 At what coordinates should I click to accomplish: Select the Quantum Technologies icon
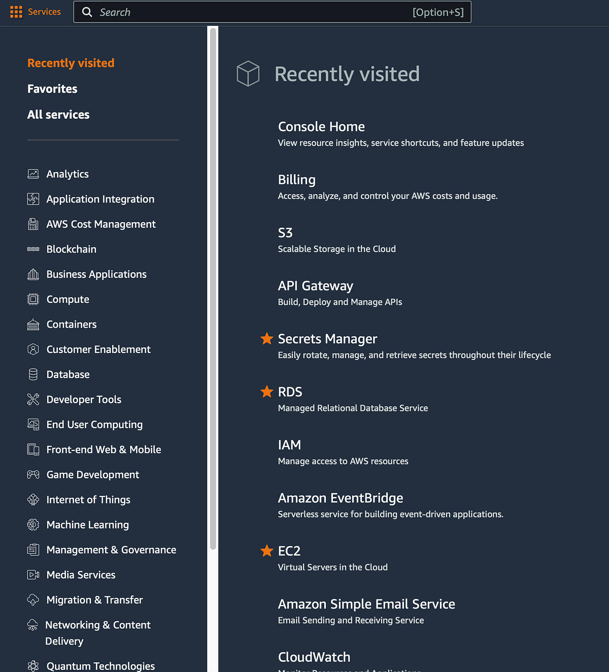33,665
